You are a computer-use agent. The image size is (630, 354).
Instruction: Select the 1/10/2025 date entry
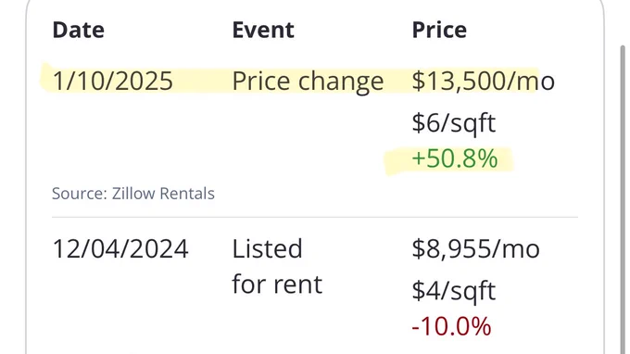[112, 81]
